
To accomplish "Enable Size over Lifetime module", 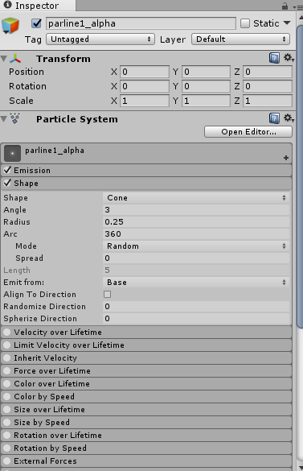I will 6,410.
